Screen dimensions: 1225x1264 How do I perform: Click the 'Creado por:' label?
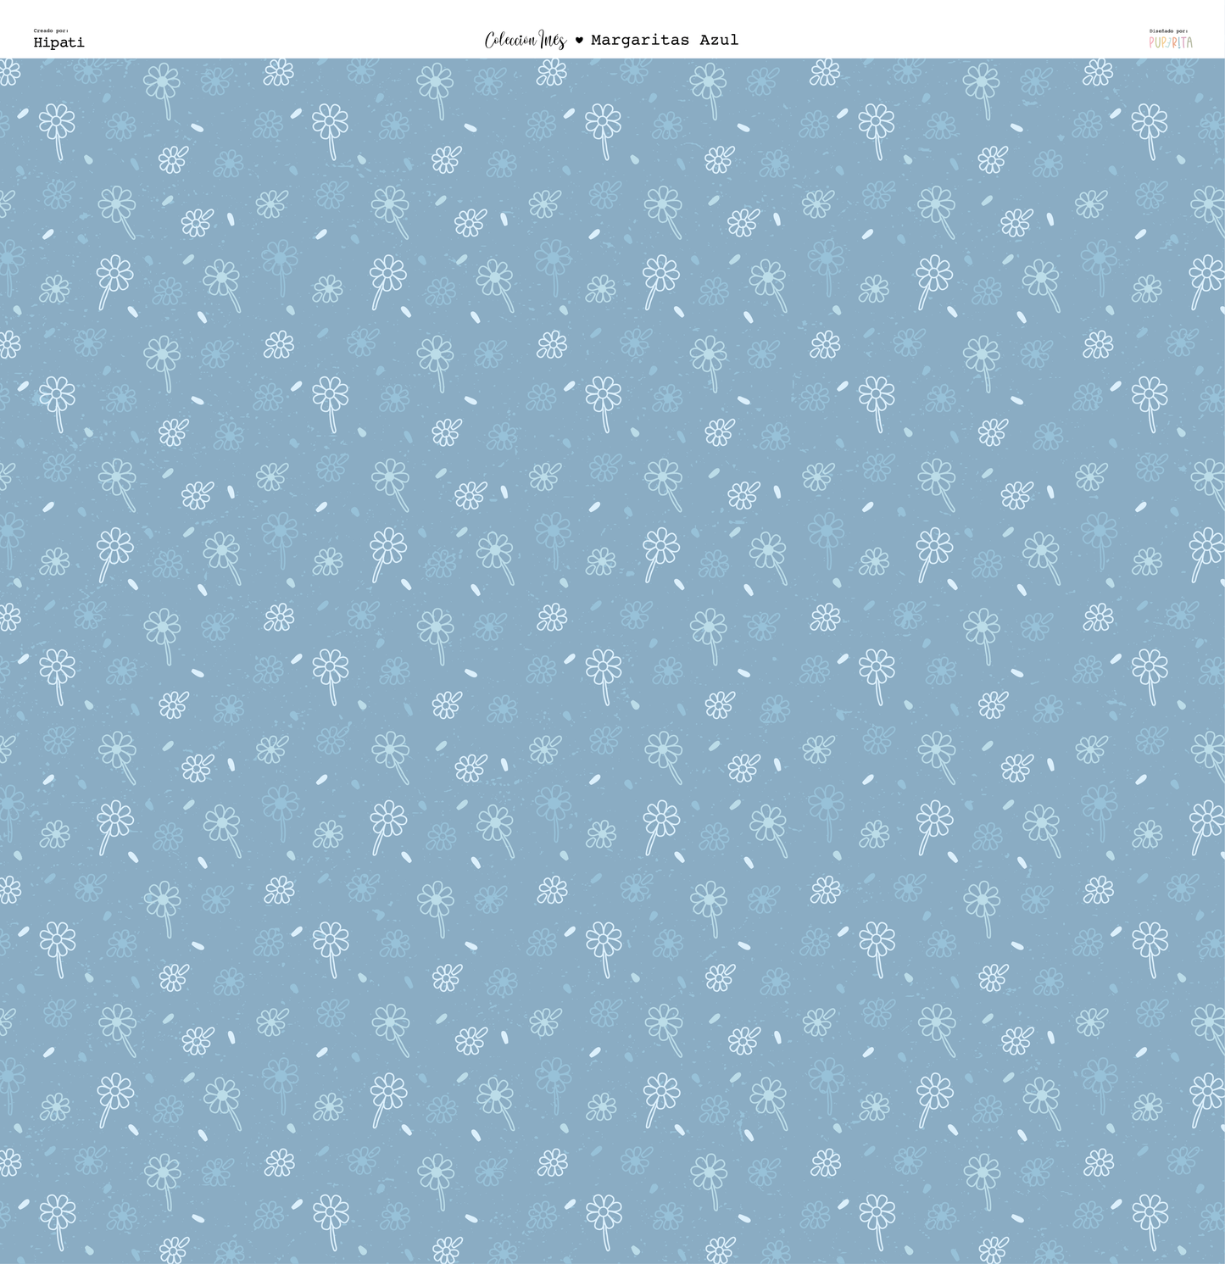pyautogui.click(x=51, y=31)
